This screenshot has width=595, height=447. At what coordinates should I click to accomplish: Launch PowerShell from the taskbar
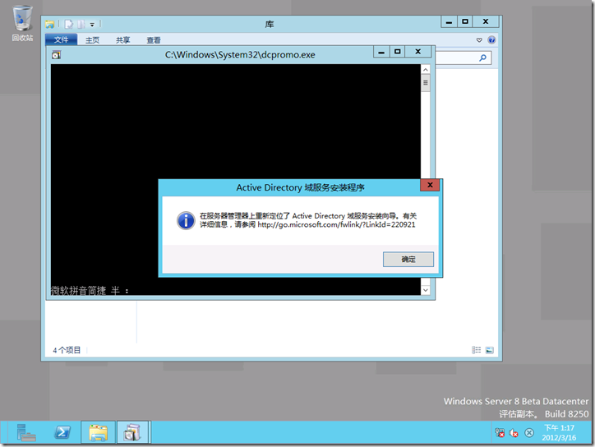(62, 432)
